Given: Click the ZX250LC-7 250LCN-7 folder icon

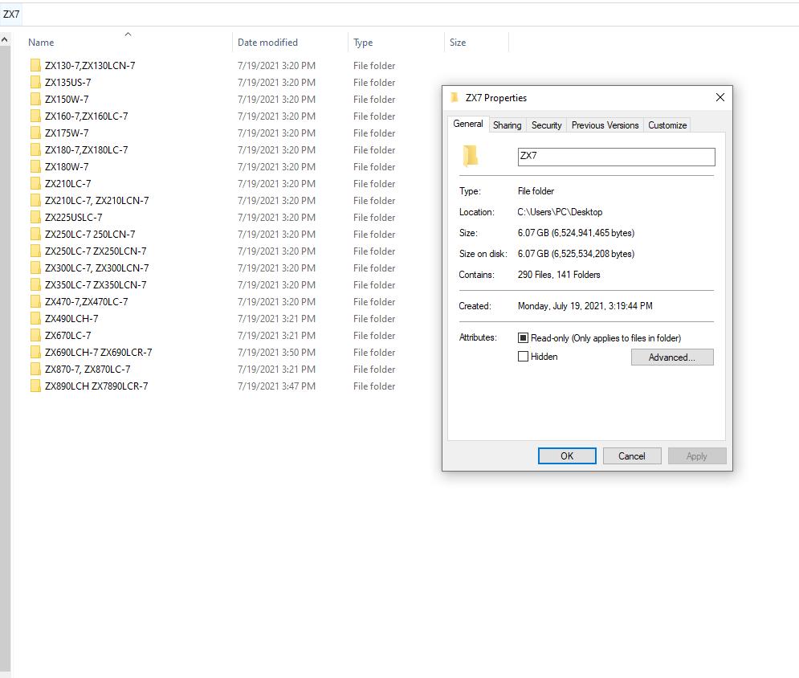Looking at the screenshot, I should click(35, 234).
